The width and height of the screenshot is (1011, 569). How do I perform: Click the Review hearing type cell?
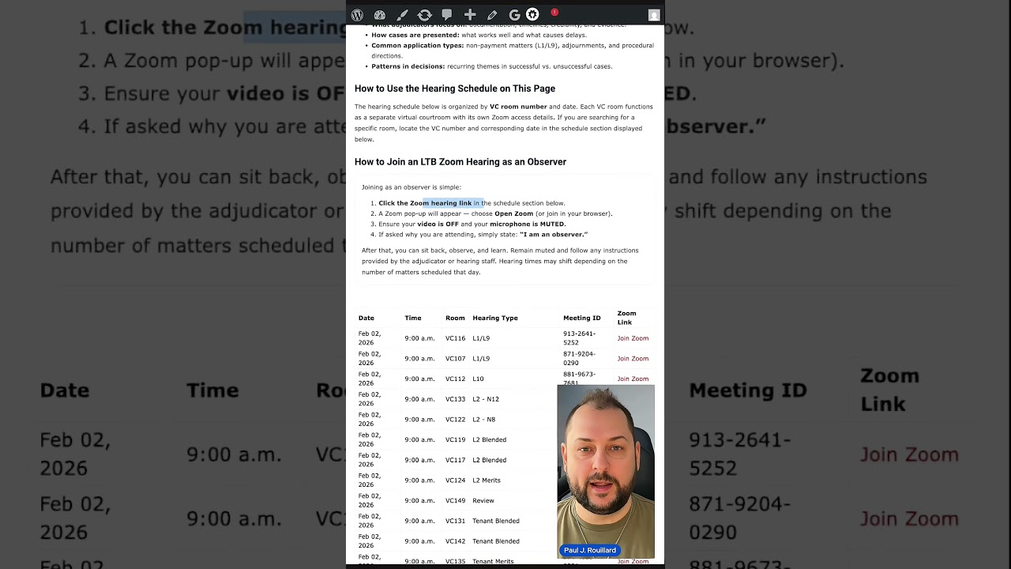[x=483, y=500]
